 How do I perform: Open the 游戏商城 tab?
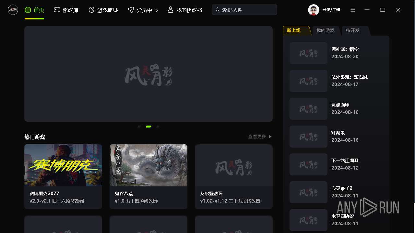point(103,10)
